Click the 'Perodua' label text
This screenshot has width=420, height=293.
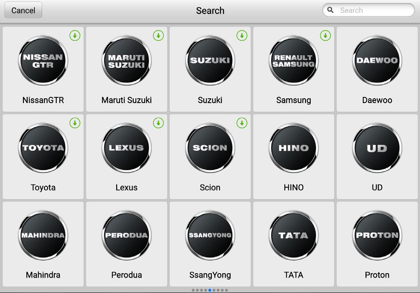pos(127,275)
